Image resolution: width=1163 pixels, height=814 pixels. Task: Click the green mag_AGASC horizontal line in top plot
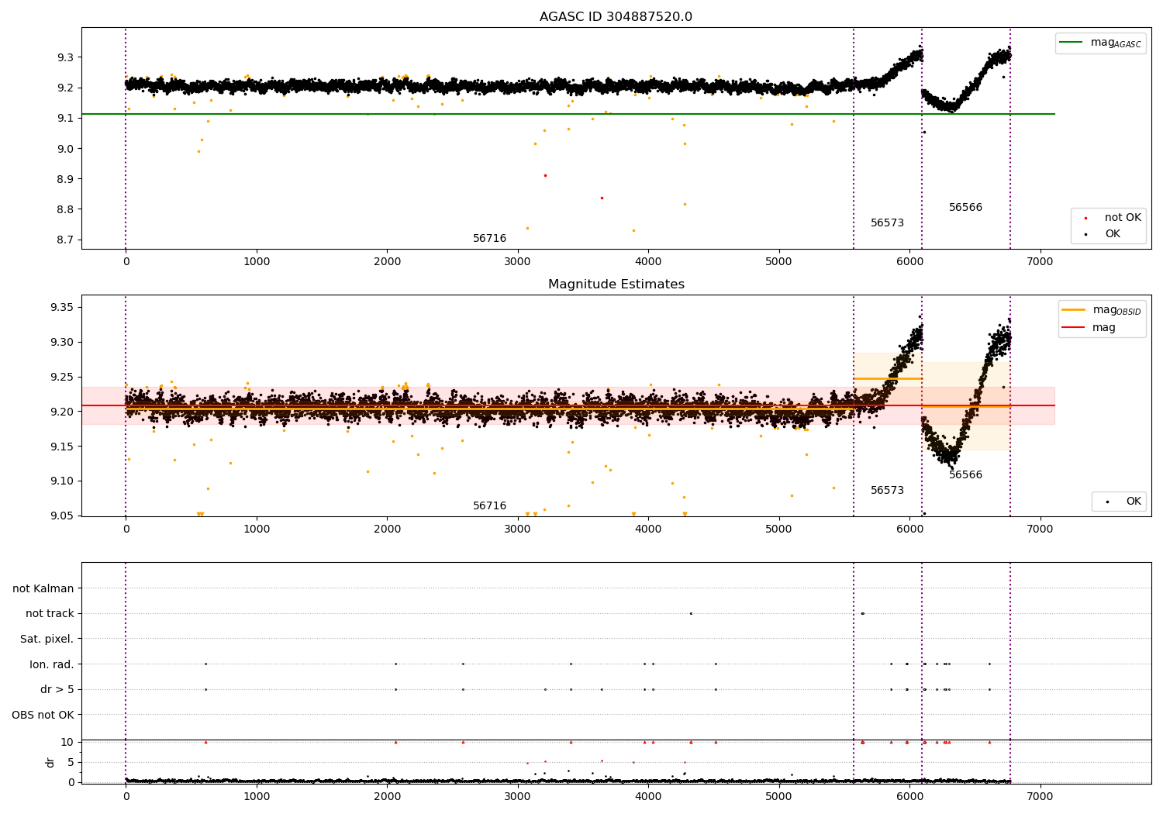click(568, 114)
